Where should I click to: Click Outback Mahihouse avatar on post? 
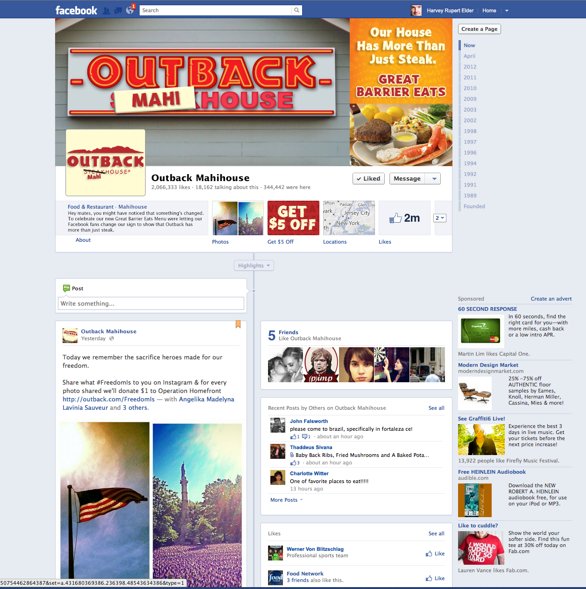70,335
